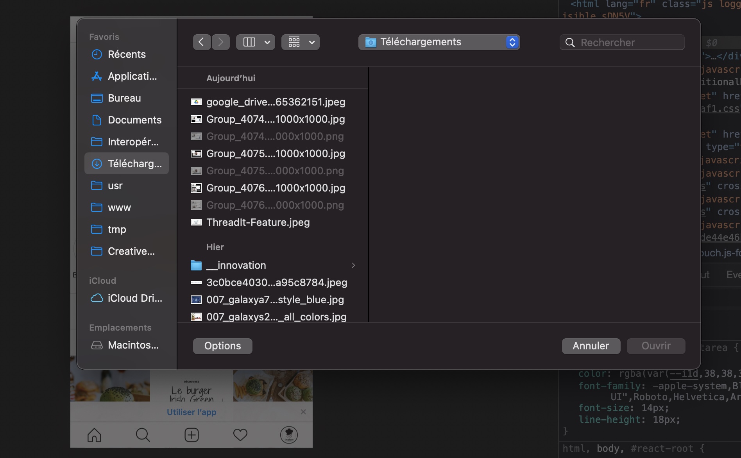This screenshot has height=458, width=741.
Task: Click the back navigation arrow
Action: tap(202, 42)
